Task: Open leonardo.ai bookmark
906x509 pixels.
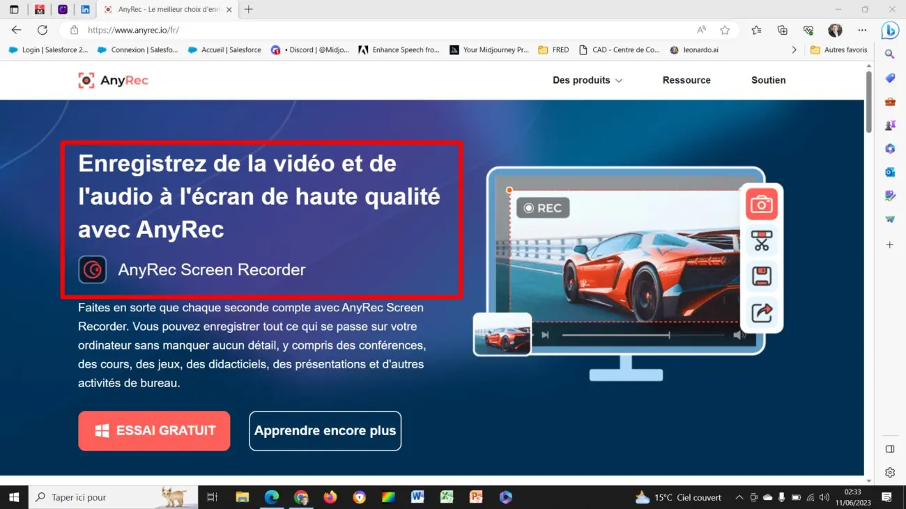Action: (693, 50)
